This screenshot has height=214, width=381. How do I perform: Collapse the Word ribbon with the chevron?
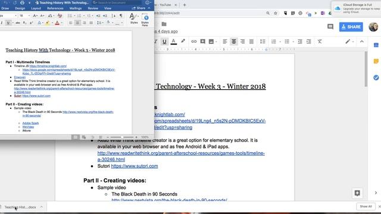click(149, 8)
